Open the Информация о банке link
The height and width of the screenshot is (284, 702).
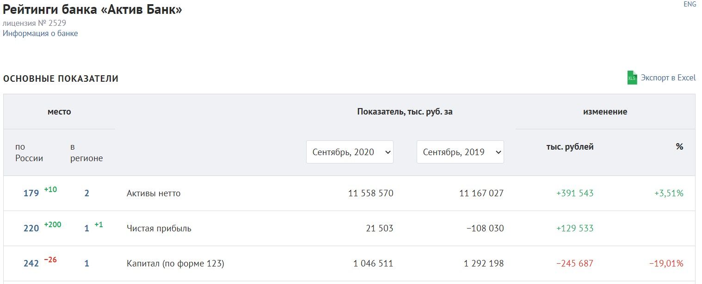tap(40, 33)
